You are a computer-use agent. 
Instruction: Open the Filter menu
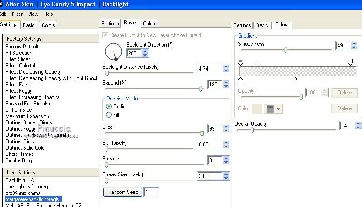[x=17, y=14]
